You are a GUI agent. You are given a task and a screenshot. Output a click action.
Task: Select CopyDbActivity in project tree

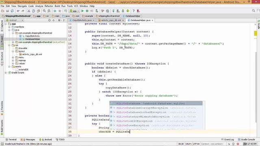[x=32, y=36]
